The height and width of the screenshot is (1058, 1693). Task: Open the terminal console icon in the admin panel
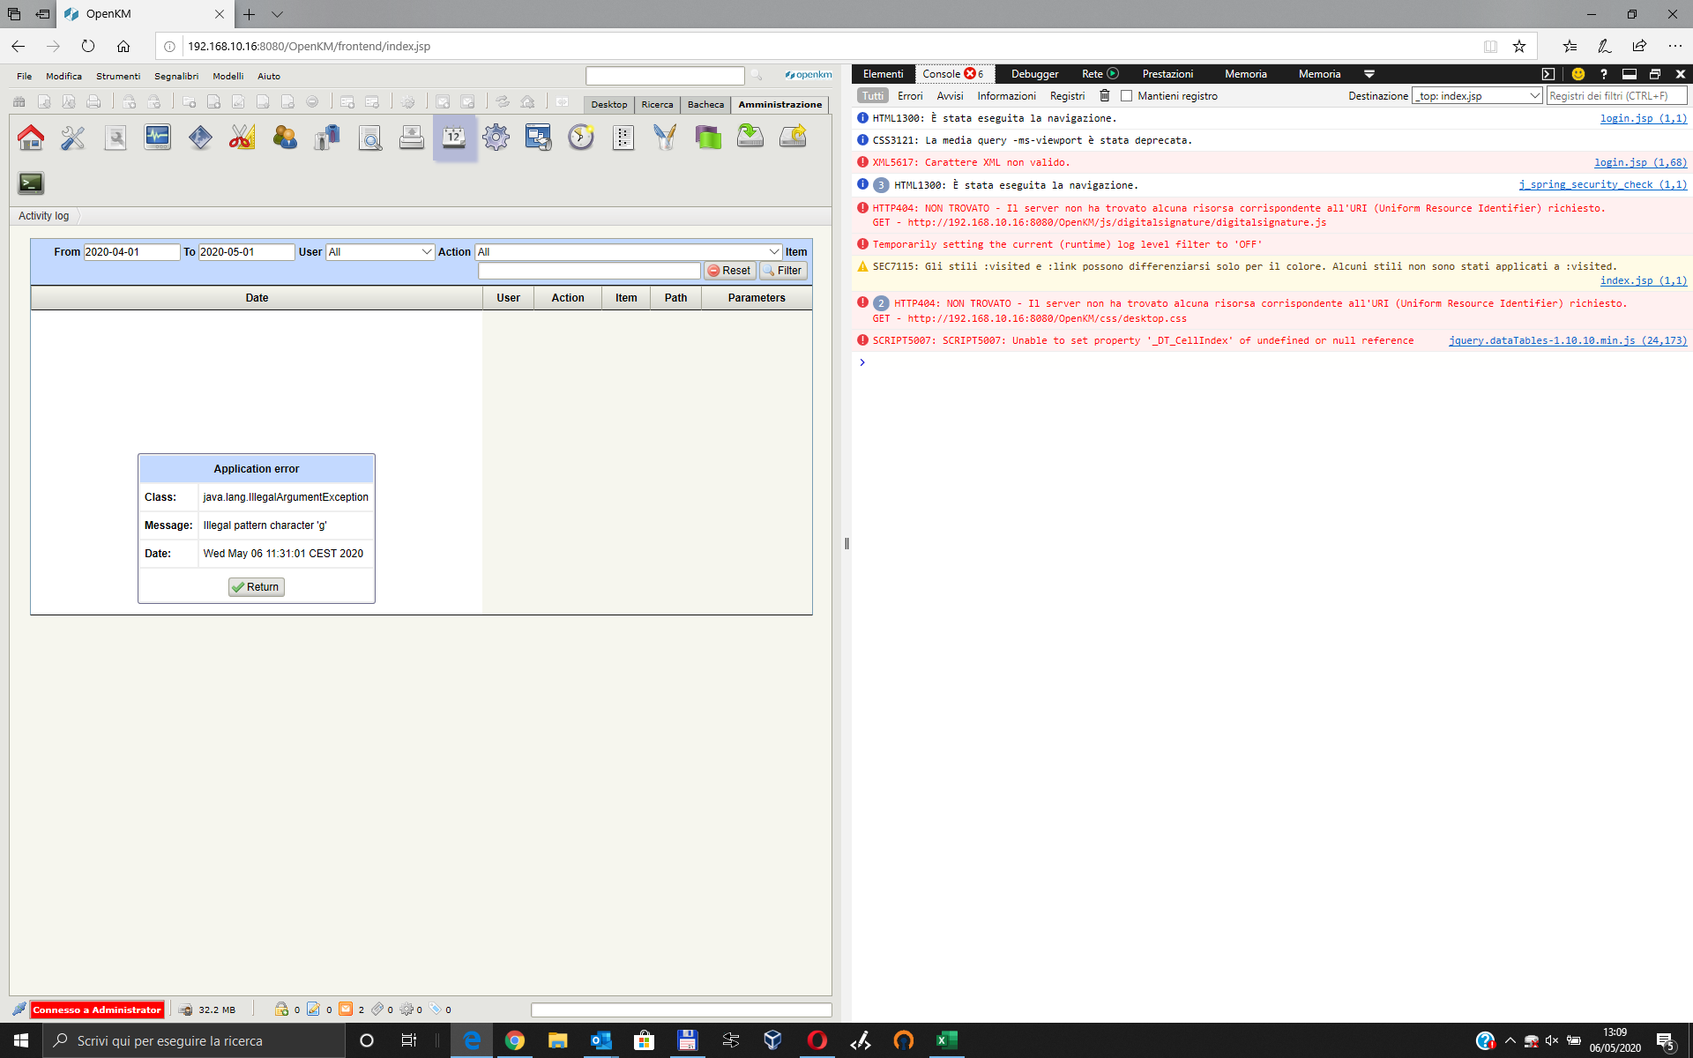(x=30, y=183)
